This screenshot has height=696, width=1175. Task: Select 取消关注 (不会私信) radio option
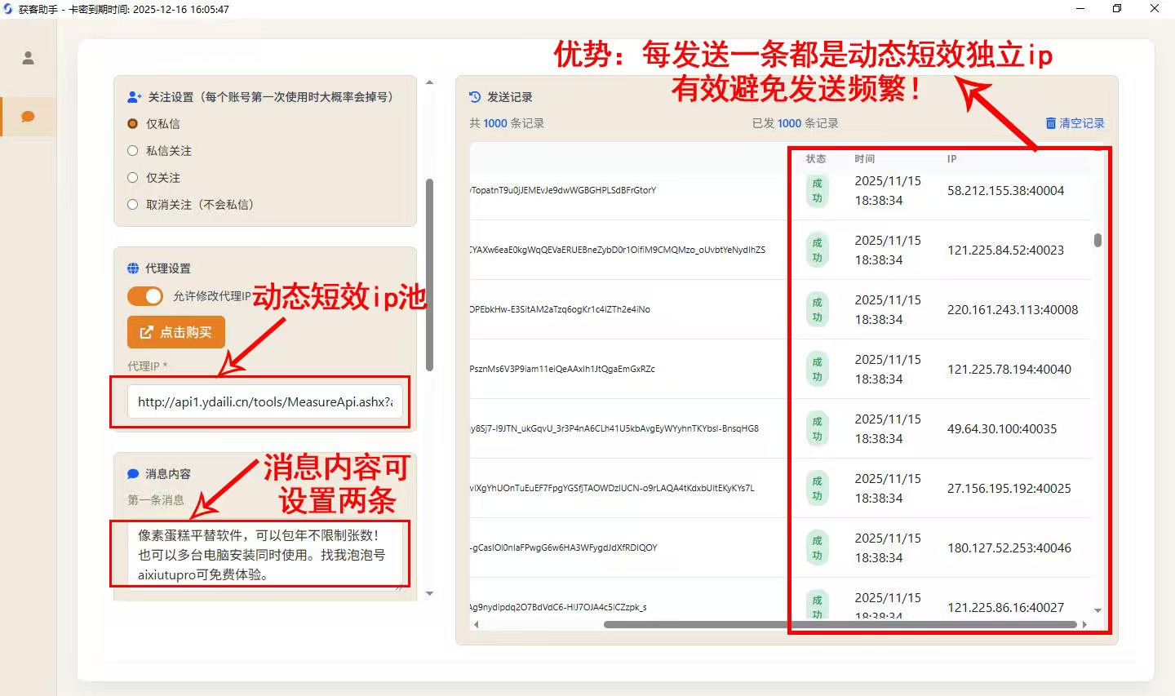[133, 205]
